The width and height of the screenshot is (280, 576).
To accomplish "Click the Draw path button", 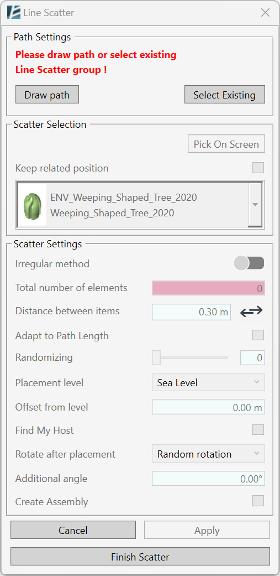I will click(x=47, y=95).
